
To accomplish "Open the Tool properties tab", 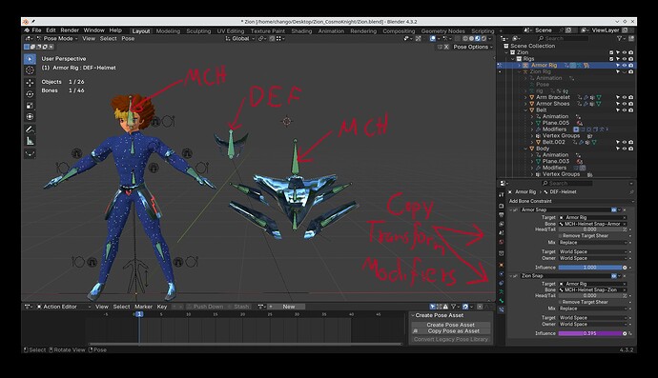I will (x=502, y=195).
